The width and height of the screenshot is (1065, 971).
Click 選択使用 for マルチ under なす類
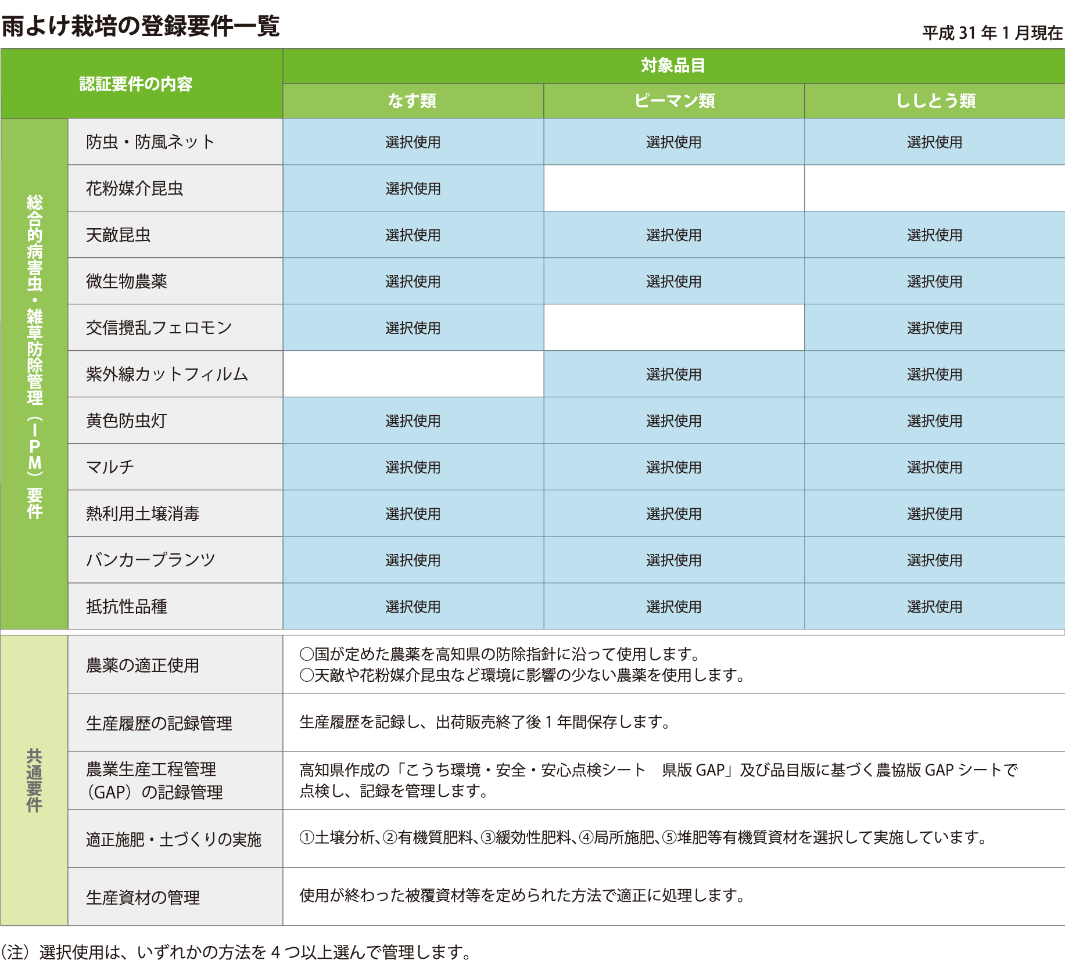point(413,467)
